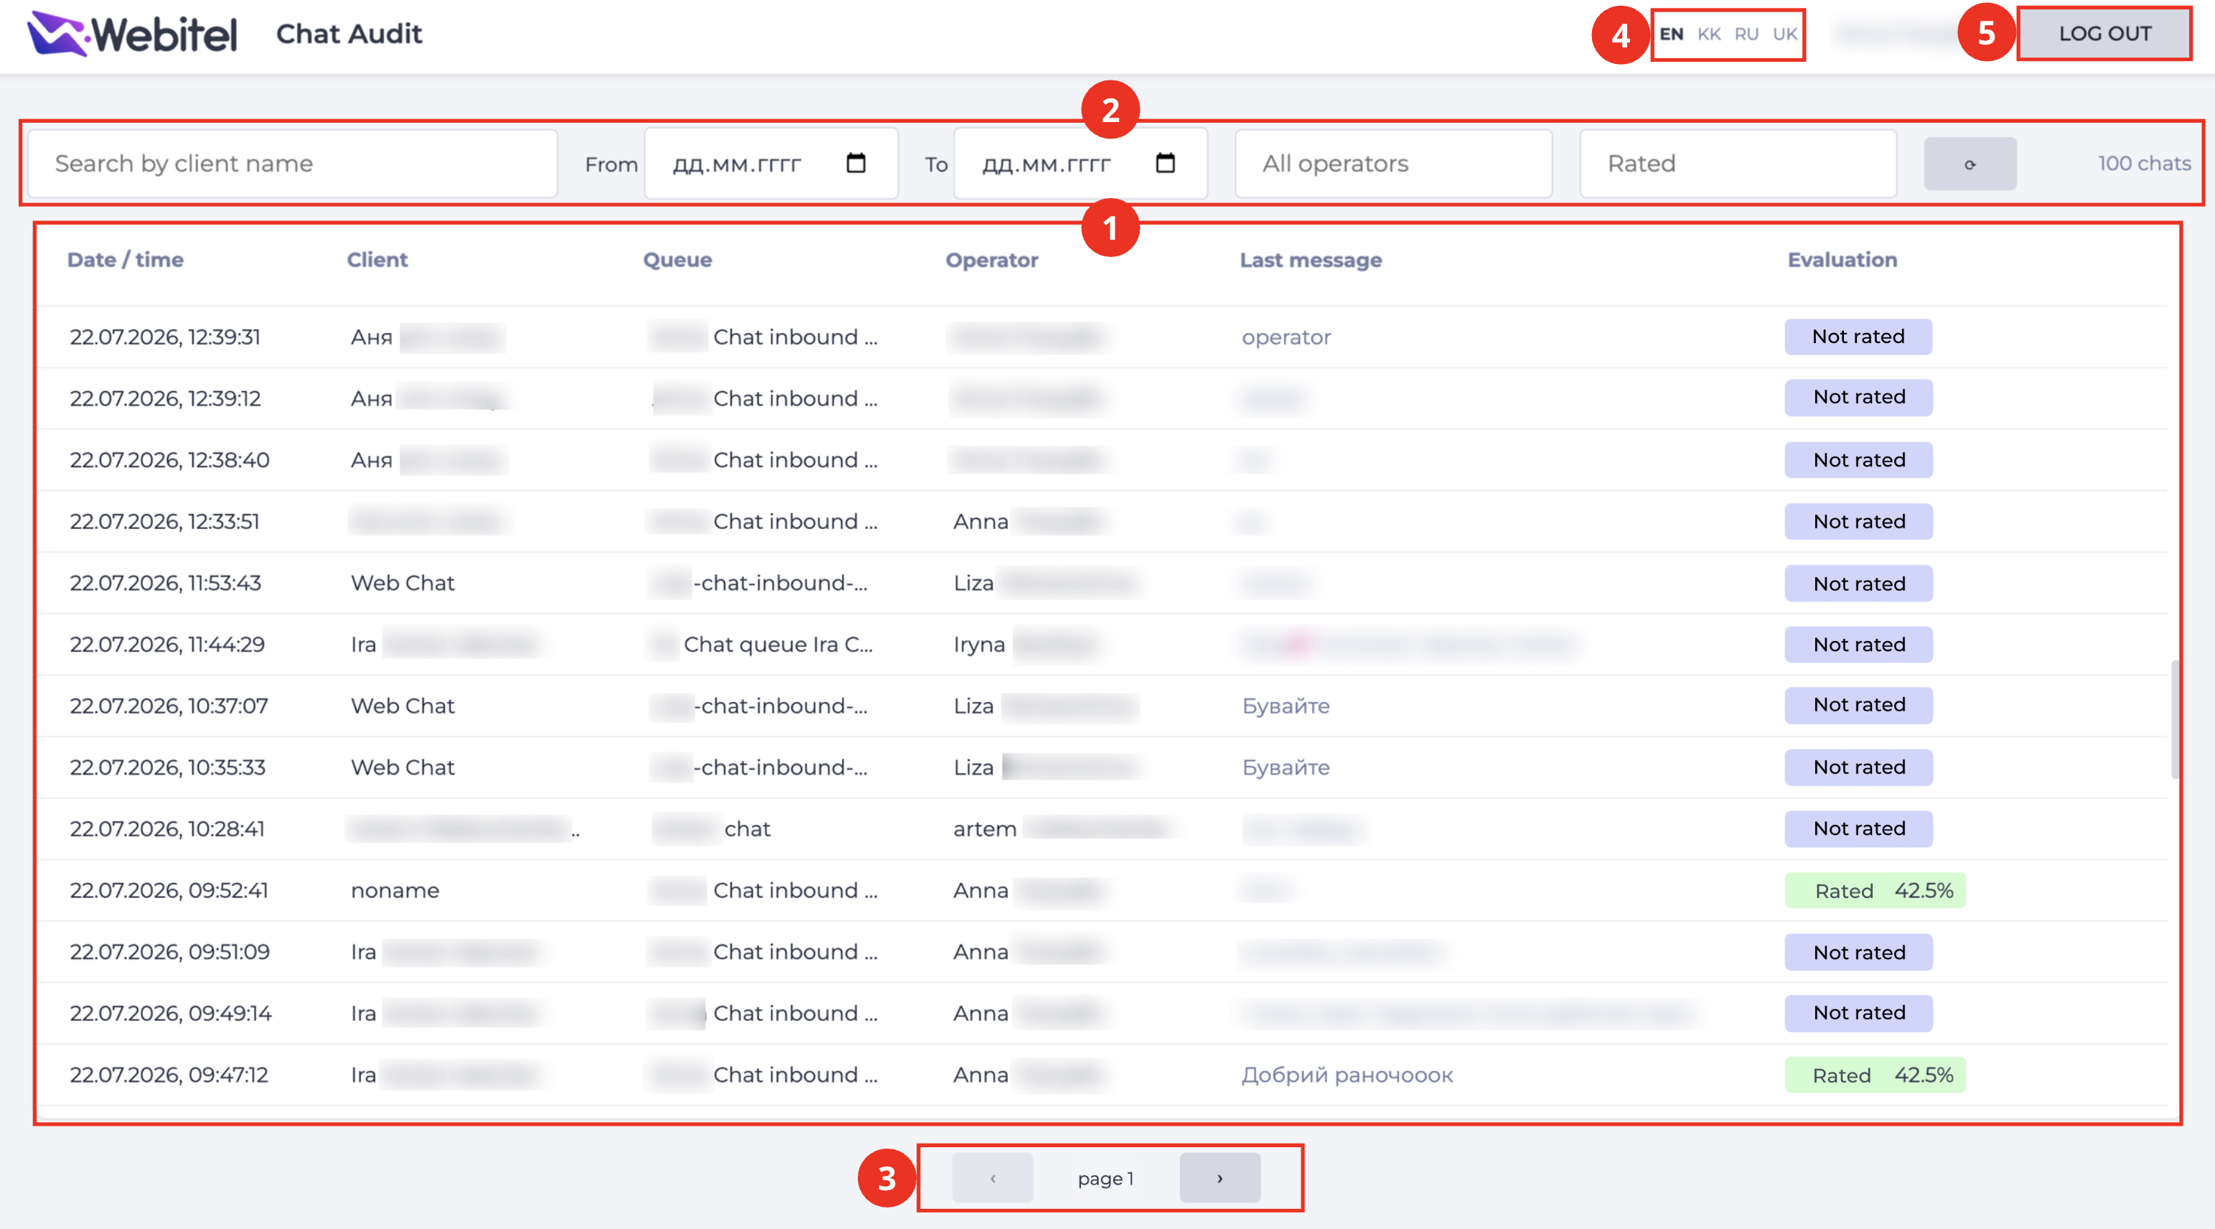Open the To date calendar picker icon
Screen dimensions: 2215x1229
(1165, 164)
